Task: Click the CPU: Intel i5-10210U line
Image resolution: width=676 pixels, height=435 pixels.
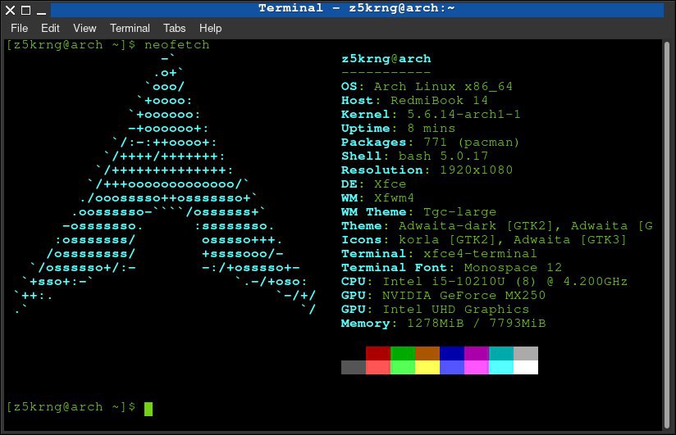Action: [485, 281]
